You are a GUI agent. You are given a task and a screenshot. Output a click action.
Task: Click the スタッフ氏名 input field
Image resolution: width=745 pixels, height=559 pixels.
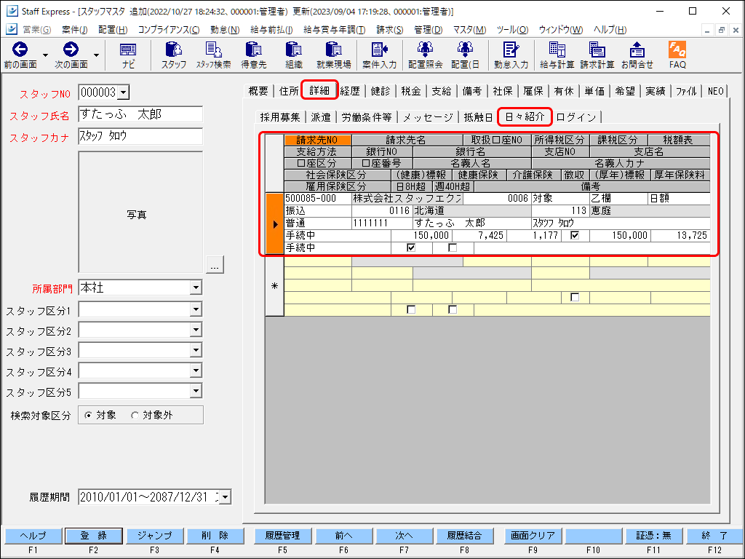[x=140, y=115]
